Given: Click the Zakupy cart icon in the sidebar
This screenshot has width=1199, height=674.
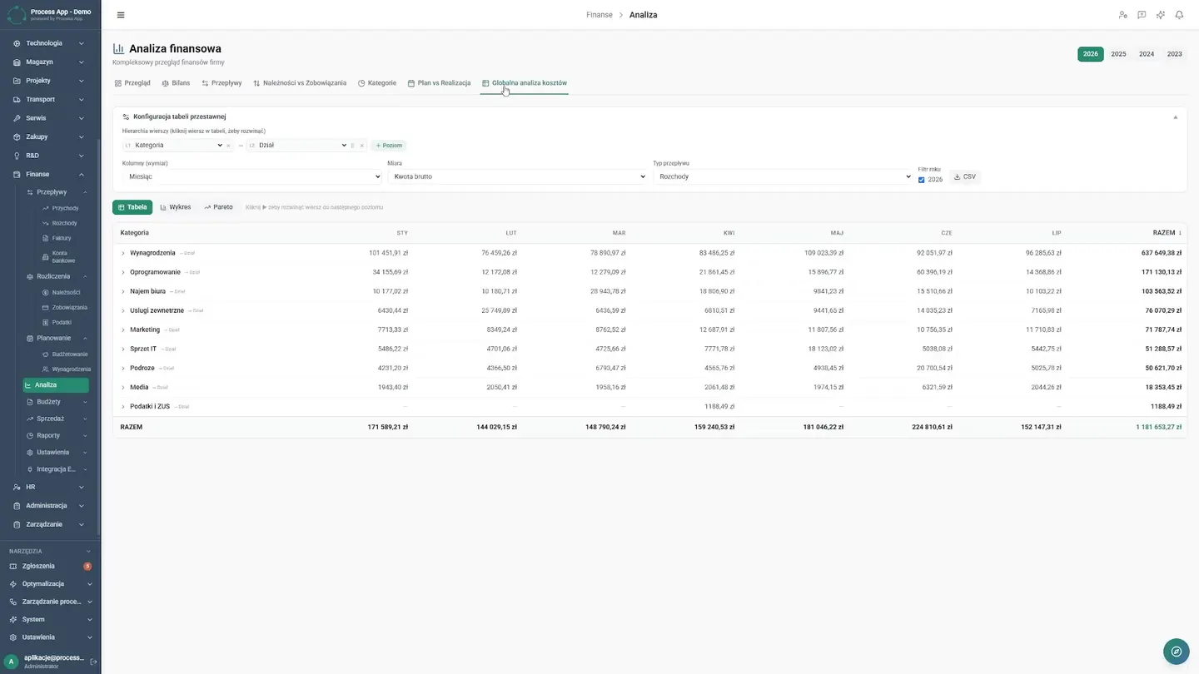Looking at the screenshot, I should click(17, 137).
